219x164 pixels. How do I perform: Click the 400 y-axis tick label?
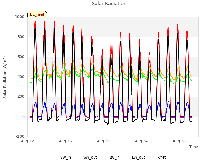click(x=21, y=77)
